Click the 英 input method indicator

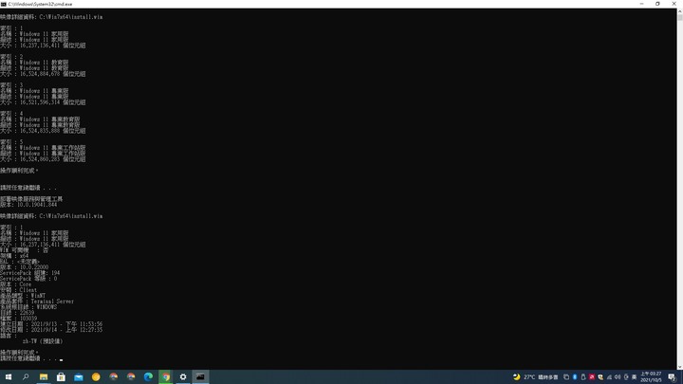635,377
